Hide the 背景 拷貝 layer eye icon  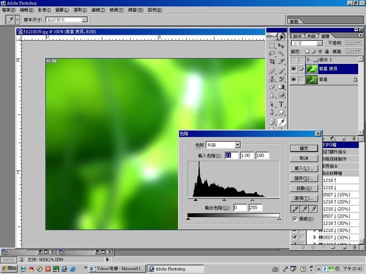pos(293,69)
